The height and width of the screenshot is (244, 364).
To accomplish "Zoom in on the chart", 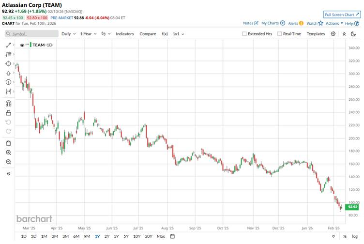I will pos(8,152).
